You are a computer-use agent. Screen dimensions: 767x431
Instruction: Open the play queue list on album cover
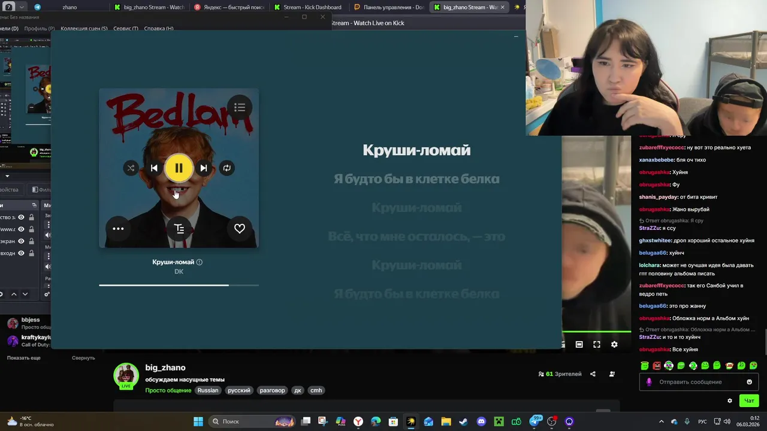click(240, 107)
